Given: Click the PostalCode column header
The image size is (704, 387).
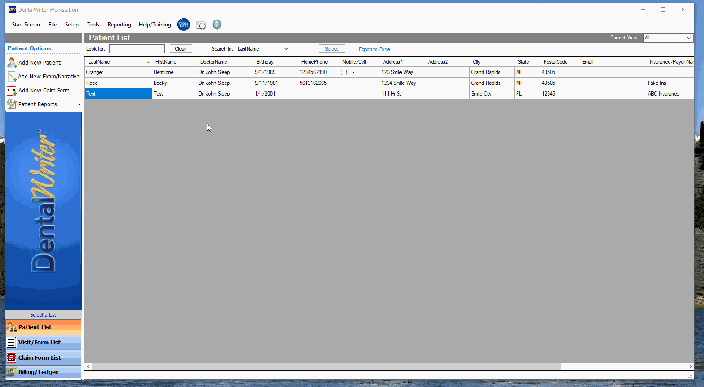Looking at the screenshot, I should (559, 62).
